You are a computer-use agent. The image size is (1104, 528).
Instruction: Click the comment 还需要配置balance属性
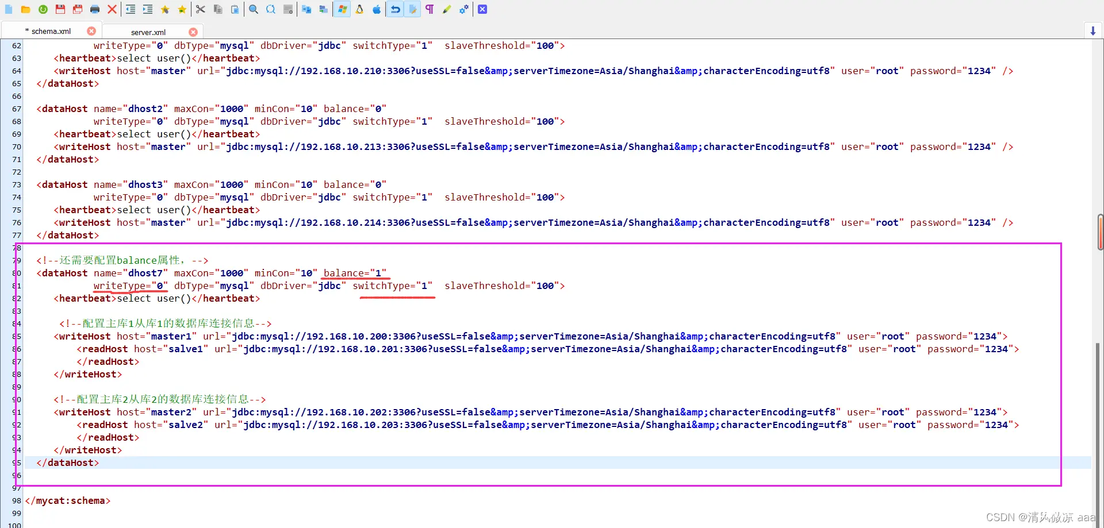(122, 260)
